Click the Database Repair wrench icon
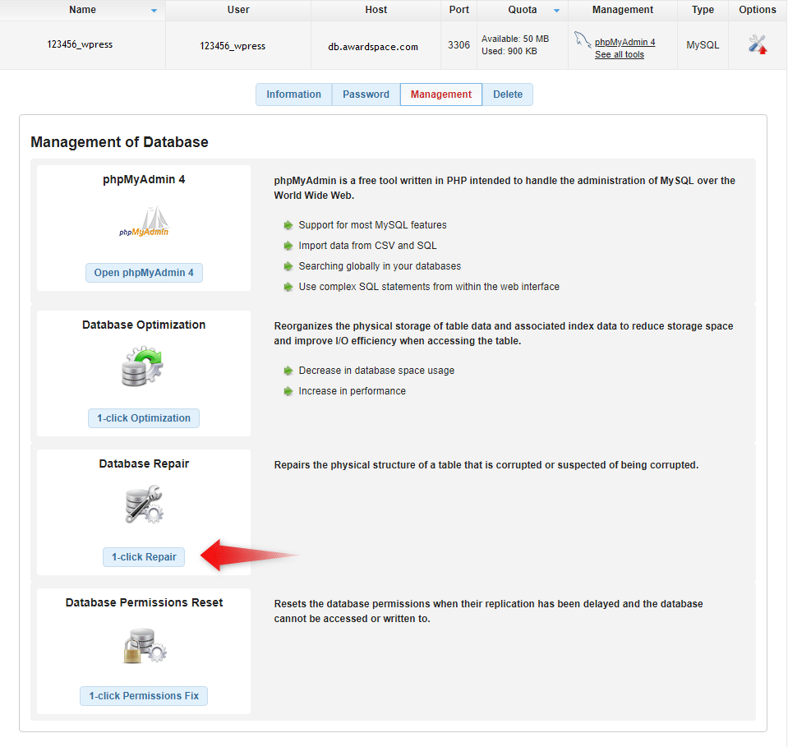788x747 pixels. coord(144,505)
